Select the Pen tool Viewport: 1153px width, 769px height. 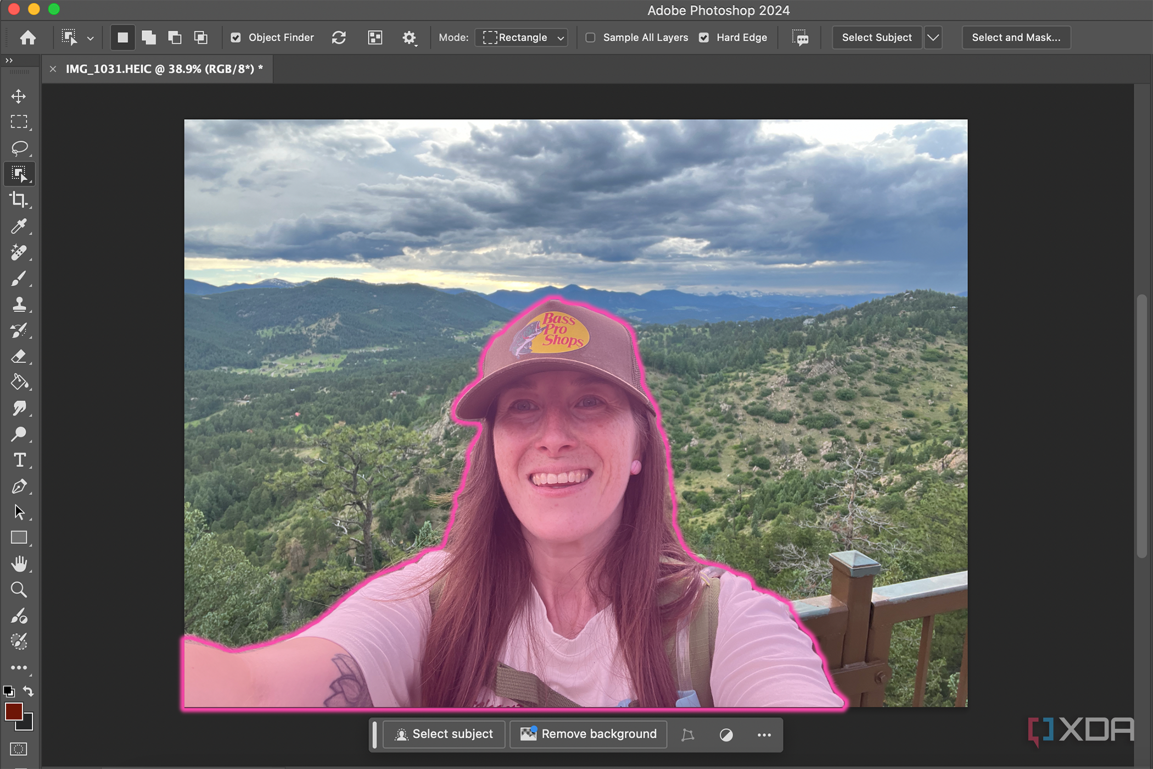click(x=19, y=487)
